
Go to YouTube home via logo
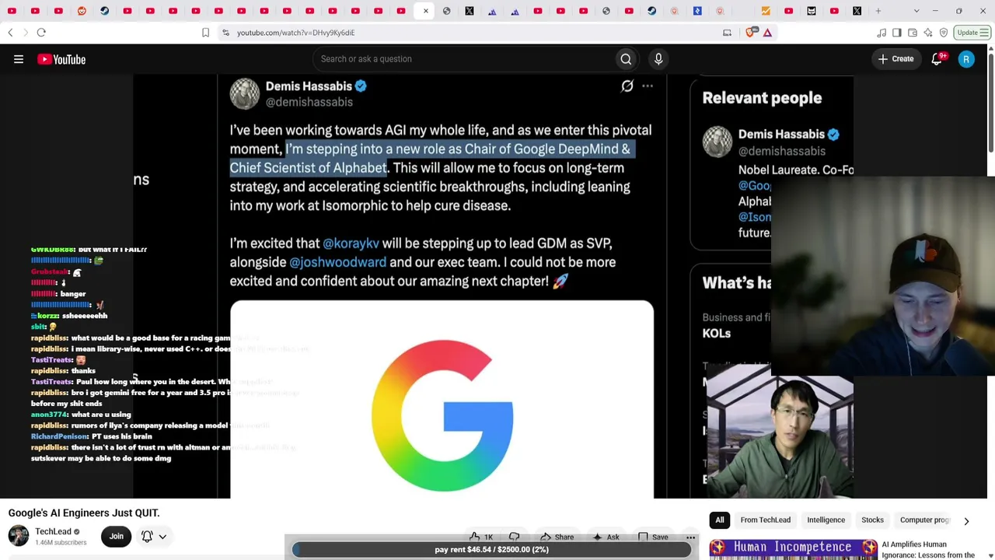[x=61, y=59]
